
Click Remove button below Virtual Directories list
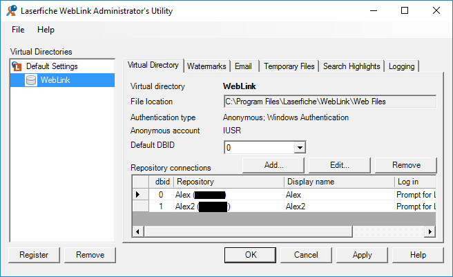tap(90, 255)
